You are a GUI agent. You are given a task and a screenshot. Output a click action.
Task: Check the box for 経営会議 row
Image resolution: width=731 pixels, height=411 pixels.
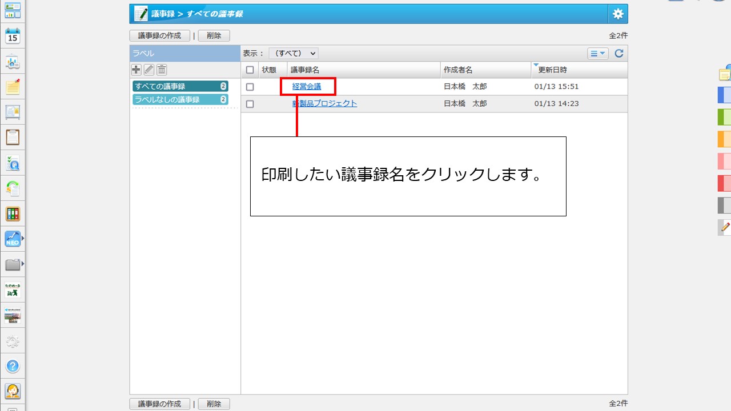250,87
